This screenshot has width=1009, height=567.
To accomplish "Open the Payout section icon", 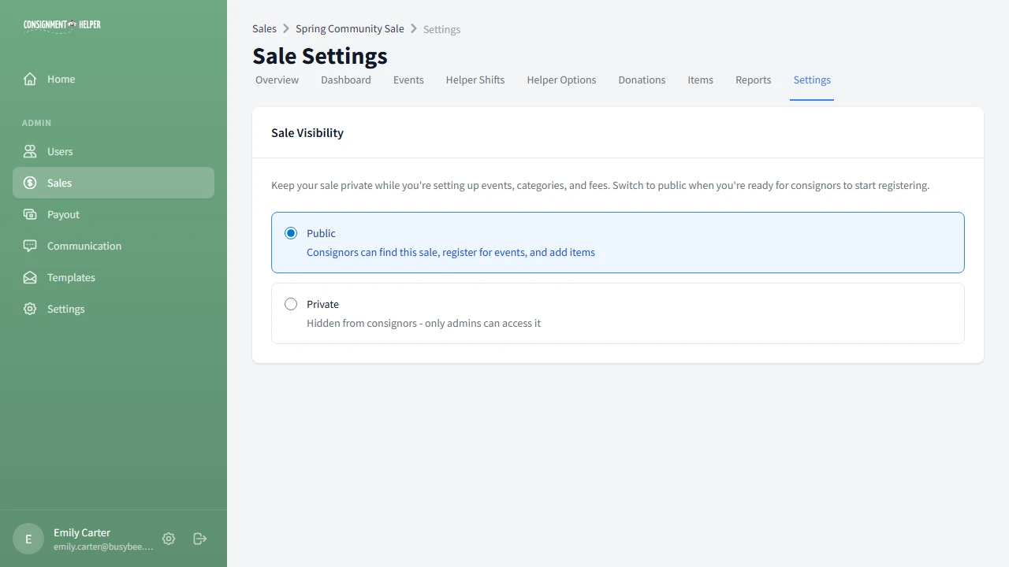I will pyautogui.click(x=29, y=214).
